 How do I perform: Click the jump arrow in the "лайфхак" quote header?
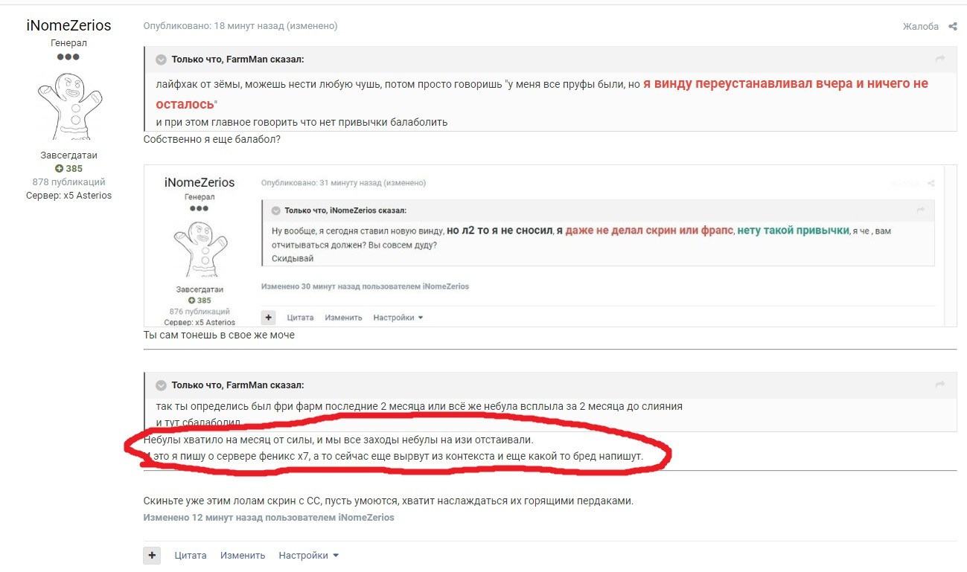click(x=940, y=60)
